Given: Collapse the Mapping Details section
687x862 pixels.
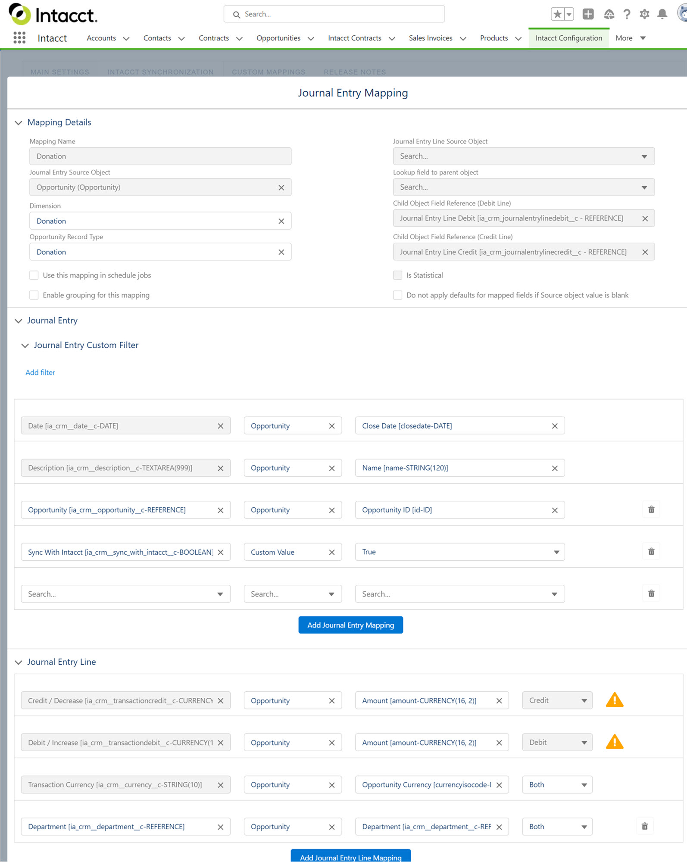Looking at the screenshot, I should (19, 123).
